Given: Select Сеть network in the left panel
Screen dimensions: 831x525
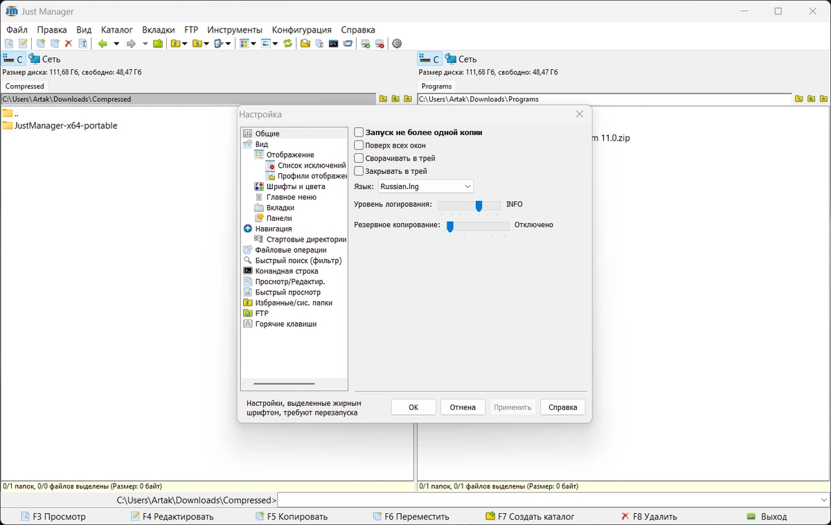Looking at the screenshot, I should (x=45, y=59).
